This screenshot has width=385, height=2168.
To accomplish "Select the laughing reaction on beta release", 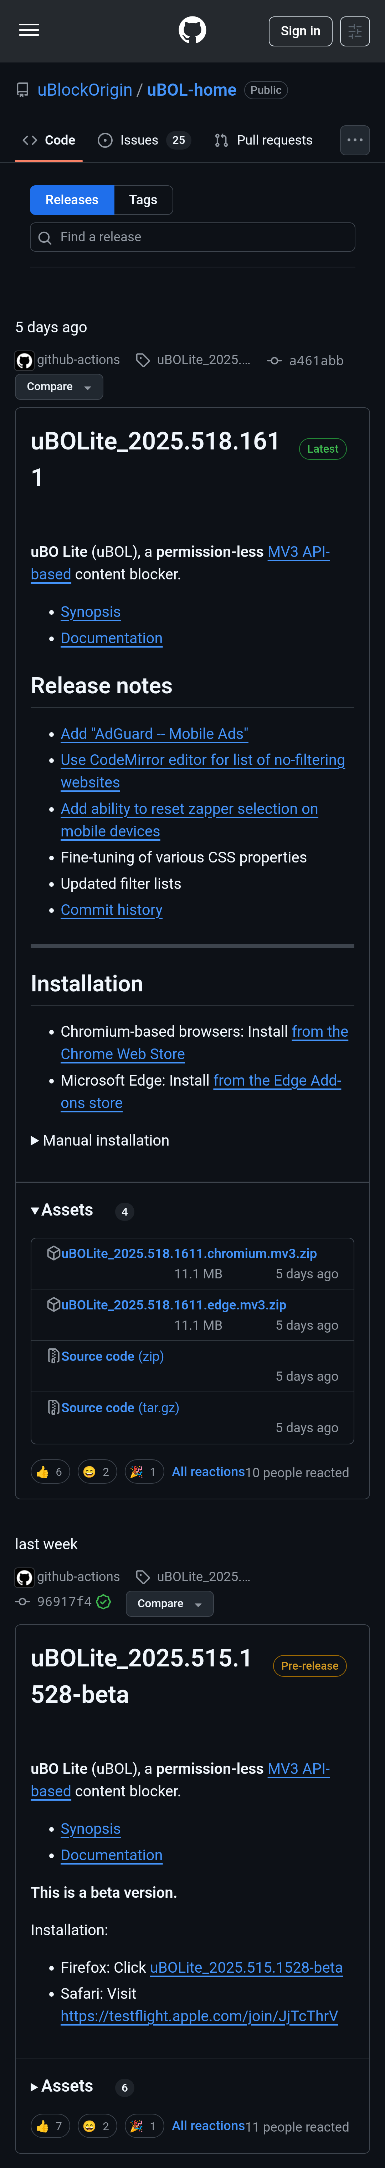I will coord(97,2126).
